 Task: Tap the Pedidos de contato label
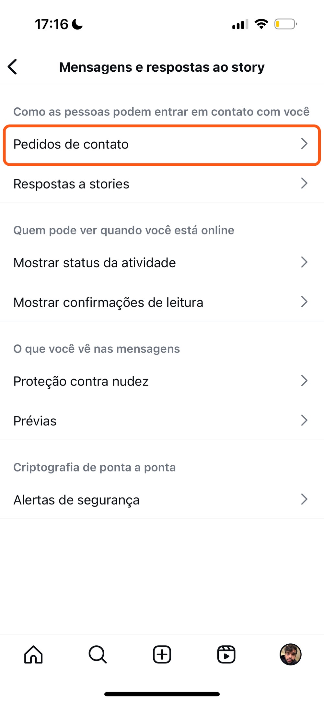[71, 144]
